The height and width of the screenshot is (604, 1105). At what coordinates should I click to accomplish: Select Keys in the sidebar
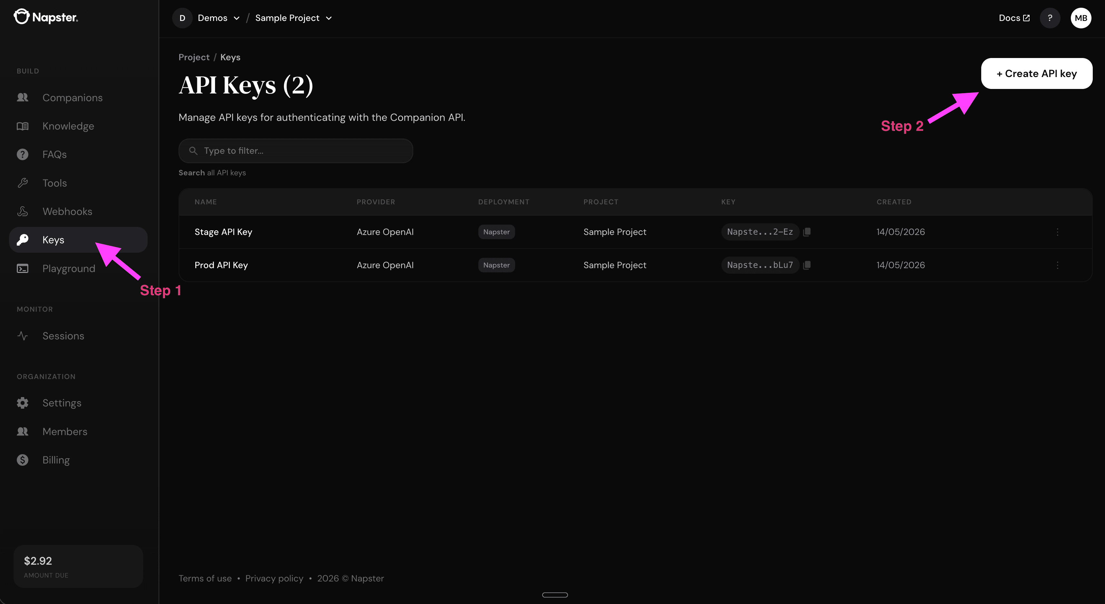[79, 240]
